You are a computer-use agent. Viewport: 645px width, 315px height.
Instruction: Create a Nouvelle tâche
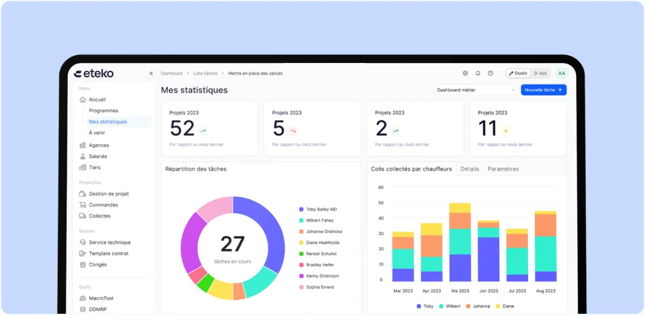point(543,90)
